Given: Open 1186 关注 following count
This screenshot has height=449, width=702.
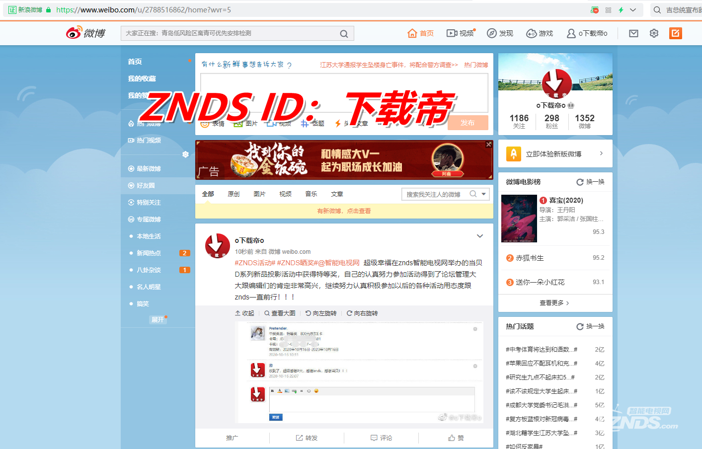Looking at the screenshot, I should point(519,121).
